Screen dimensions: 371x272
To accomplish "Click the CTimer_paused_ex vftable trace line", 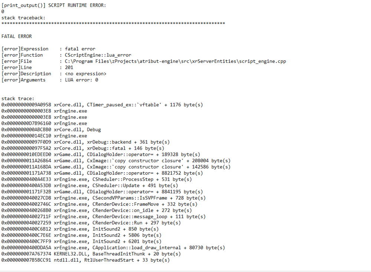I will point(102,105).
